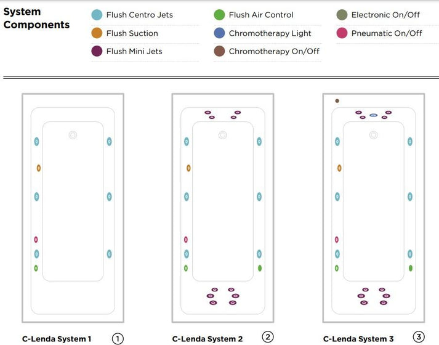Click the pink pneumatic button in System 2
The width and height of the screenshot is (439, 345).
point(186,240)
